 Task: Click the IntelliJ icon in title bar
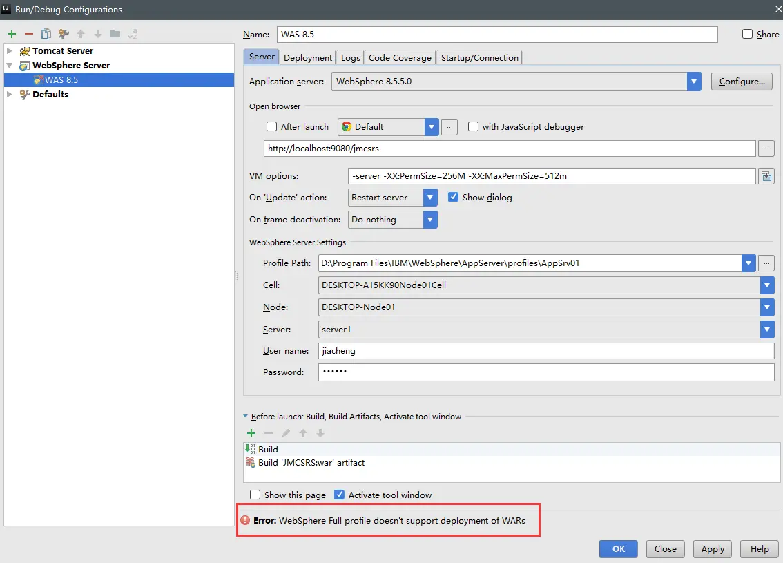tap(6, 9)
